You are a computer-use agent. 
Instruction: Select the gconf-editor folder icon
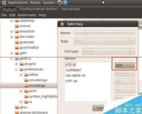(17, 48)
